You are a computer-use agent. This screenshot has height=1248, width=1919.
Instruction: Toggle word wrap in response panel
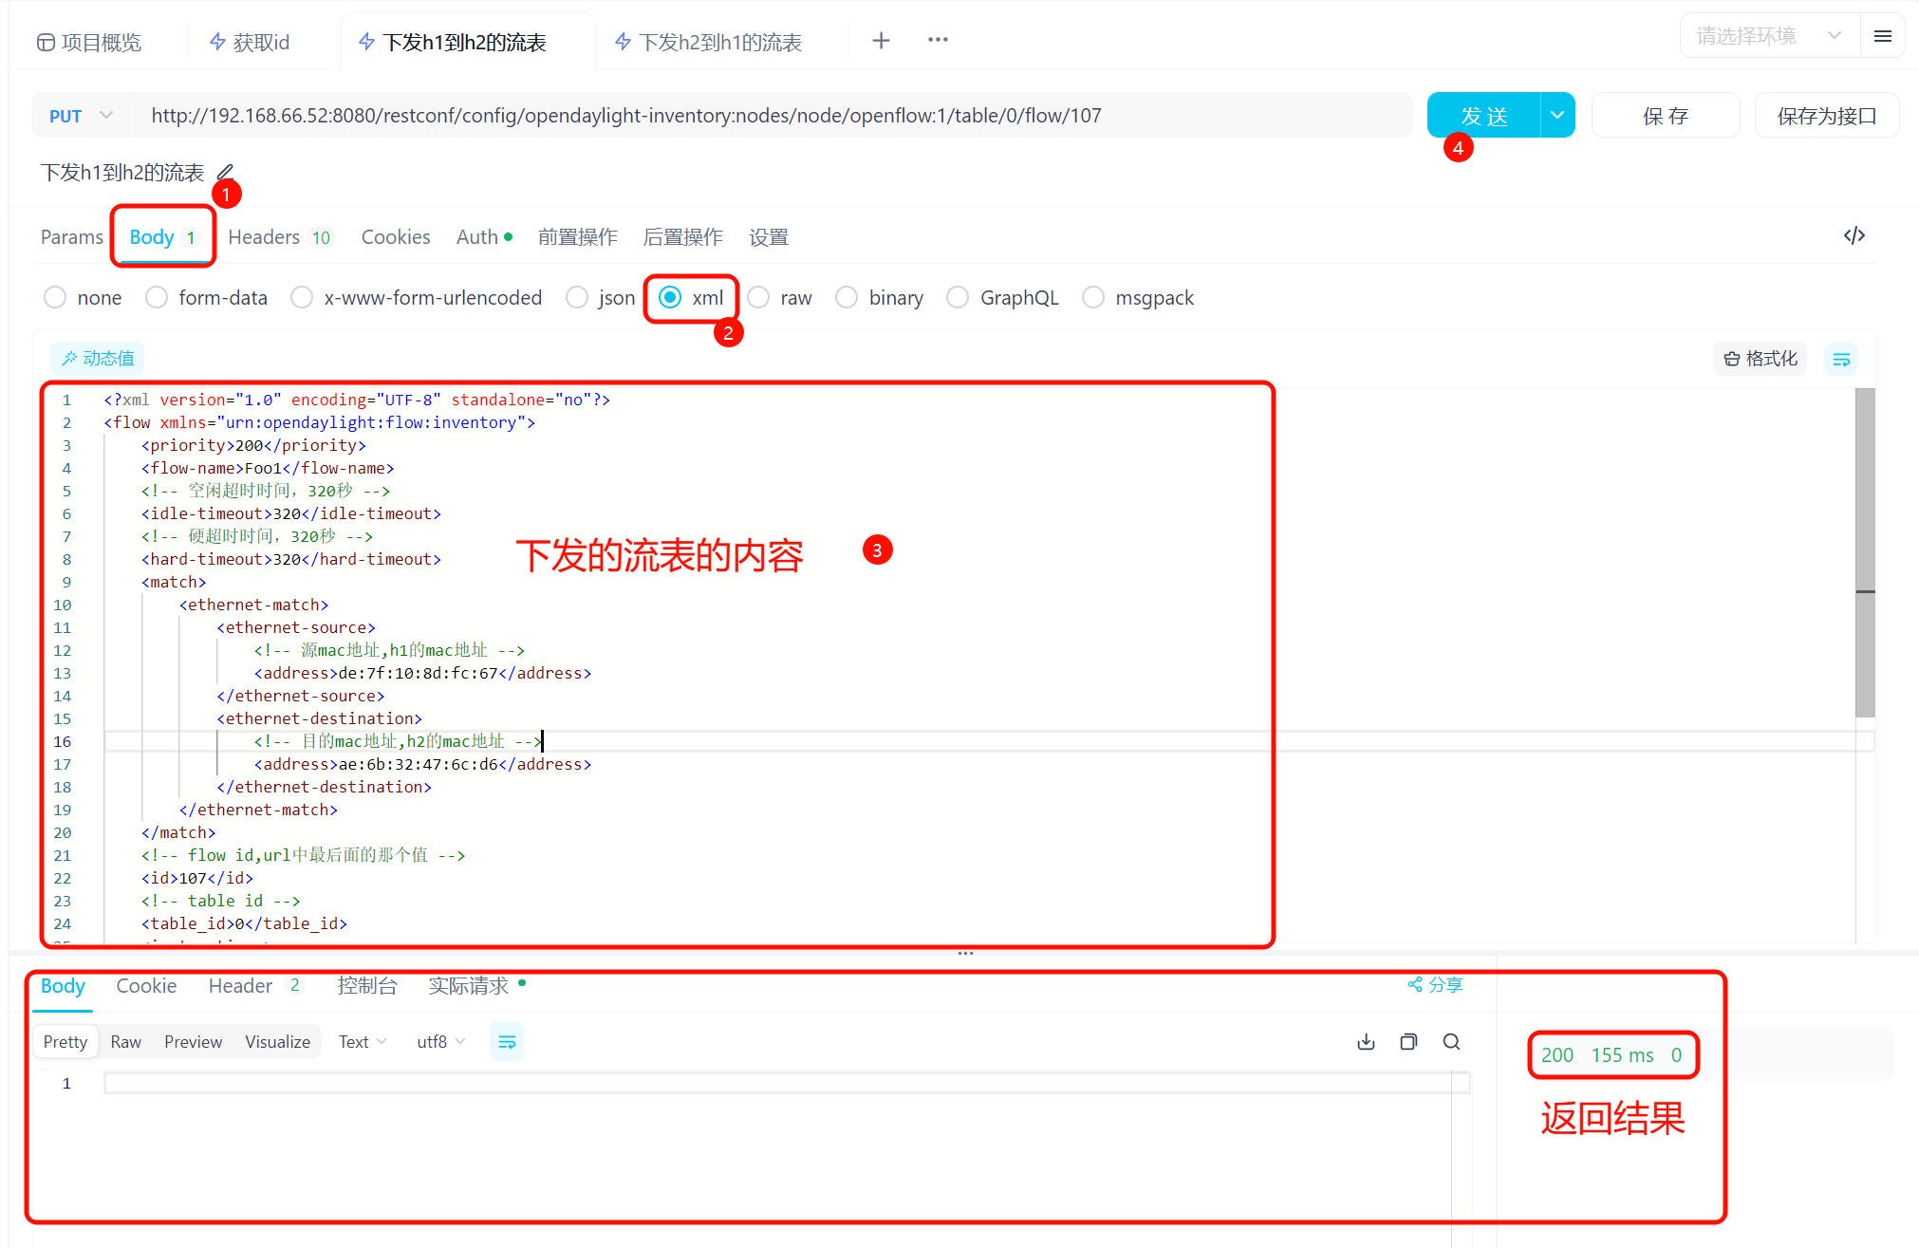(x=507, y=1042)
